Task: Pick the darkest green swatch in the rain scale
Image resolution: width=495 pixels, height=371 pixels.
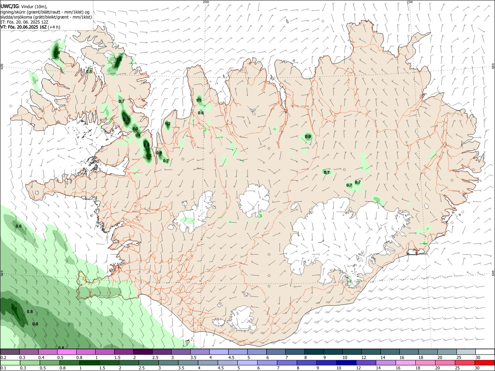Action: click(x=89, y=362)
